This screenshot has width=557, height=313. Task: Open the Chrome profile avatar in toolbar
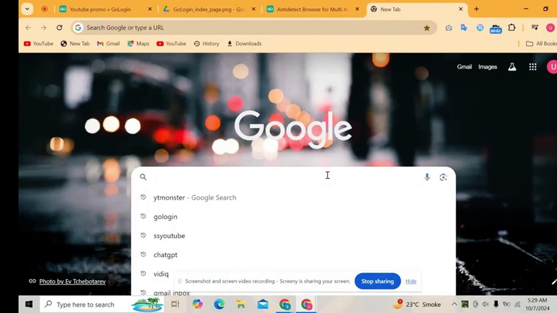(x=550, y=28)
